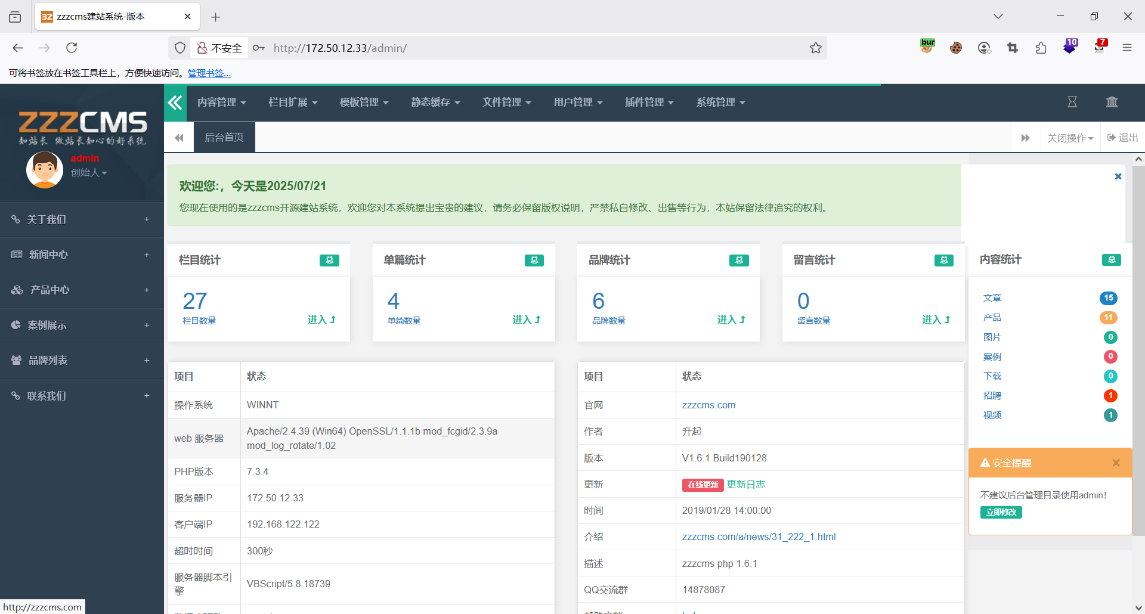Expand 品牌列表 in the sidebar

pyautogui.click(x=82, y=360)
